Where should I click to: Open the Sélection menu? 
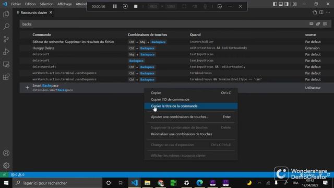point(46,4)
